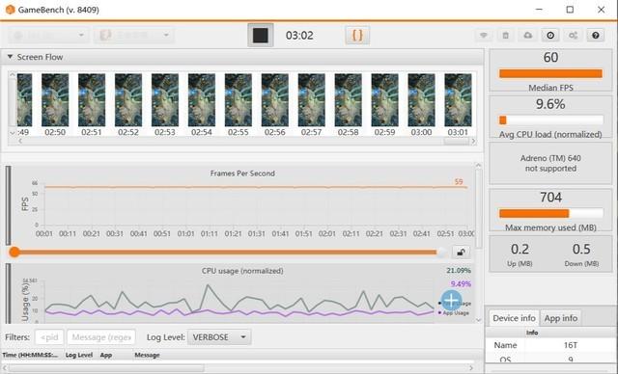Open the Log Level VERBOSE dropdown
This screenshot has width=618, height=374.
click(x=219, y=337)
